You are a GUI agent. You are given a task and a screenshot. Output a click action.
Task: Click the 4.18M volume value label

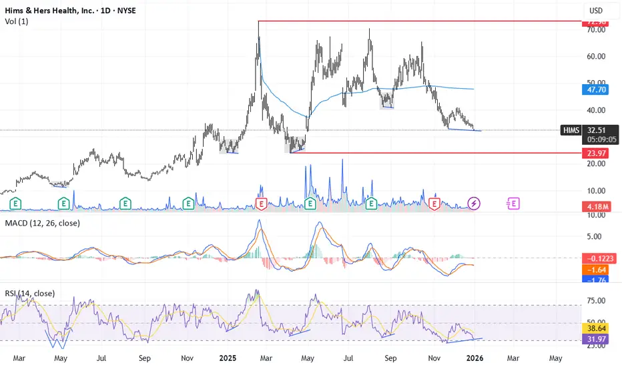pyautogui.click(x=595, y=207)
